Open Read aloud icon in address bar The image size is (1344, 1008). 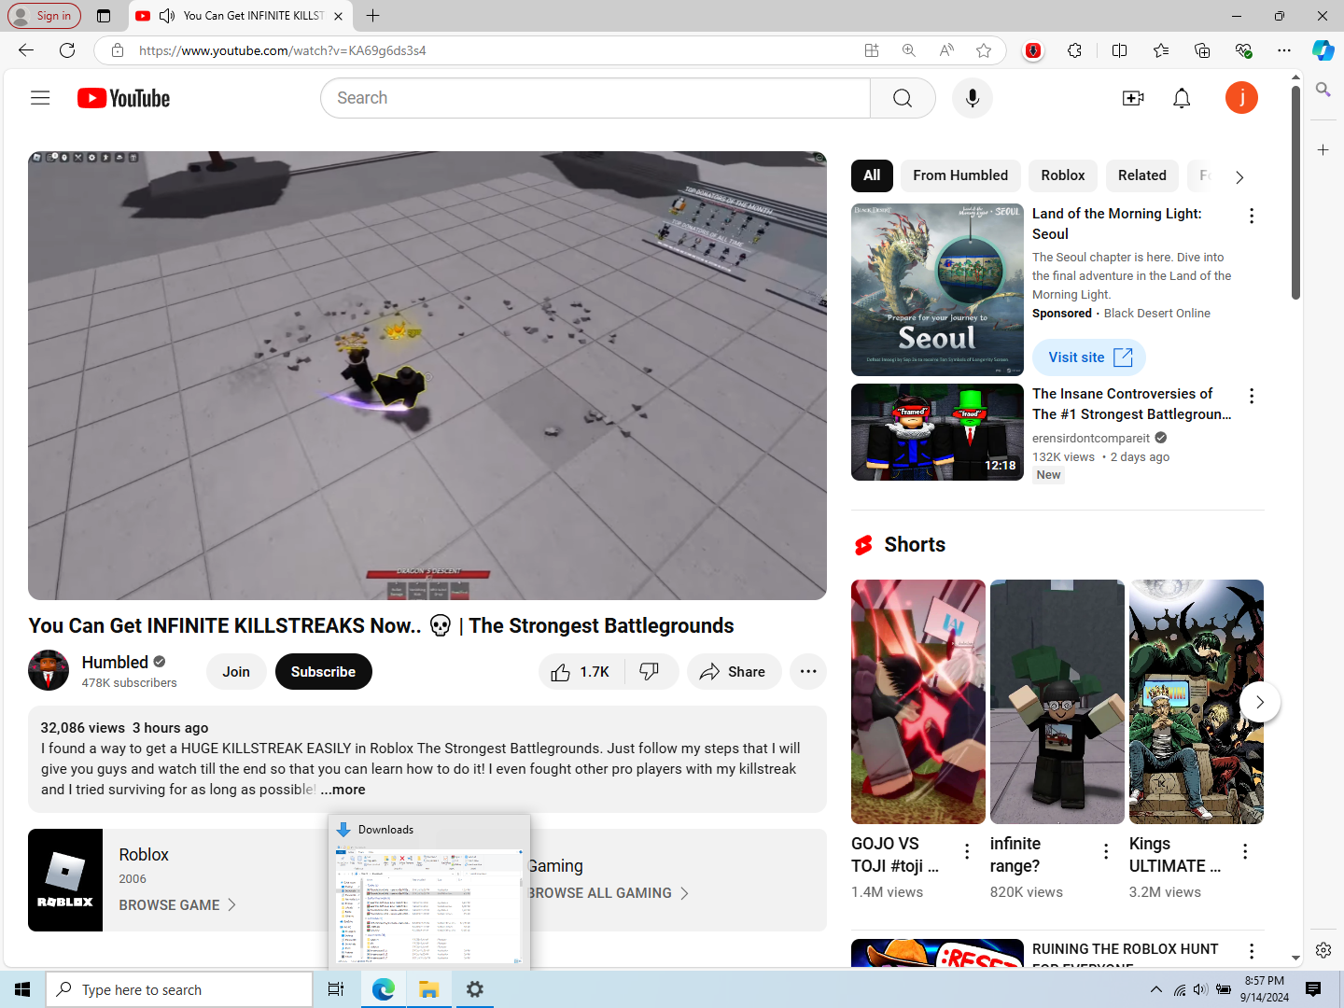click(946, 50)
